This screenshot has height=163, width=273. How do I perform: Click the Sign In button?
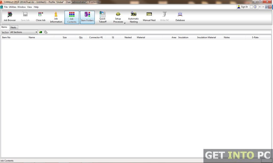243,7
